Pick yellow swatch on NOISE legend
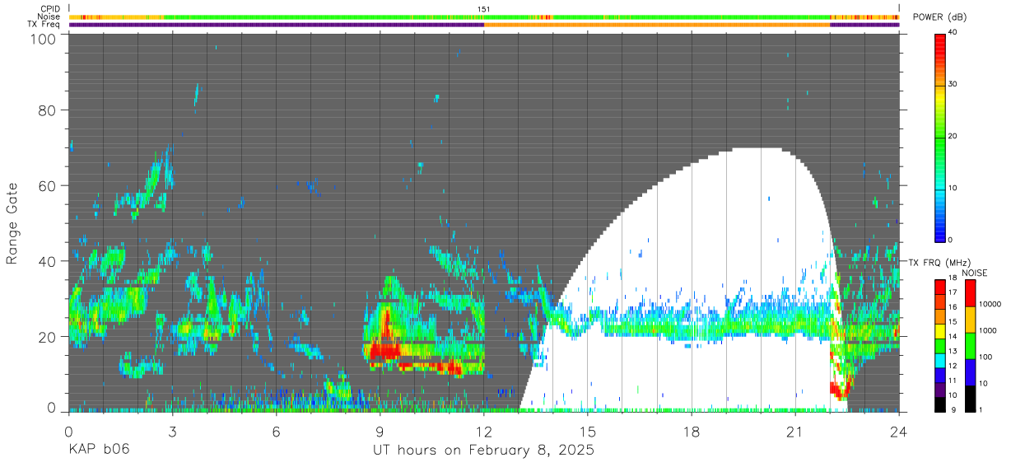Image resolution: width=1011 pixels, height=467 pixels. (x=969, y=318)
